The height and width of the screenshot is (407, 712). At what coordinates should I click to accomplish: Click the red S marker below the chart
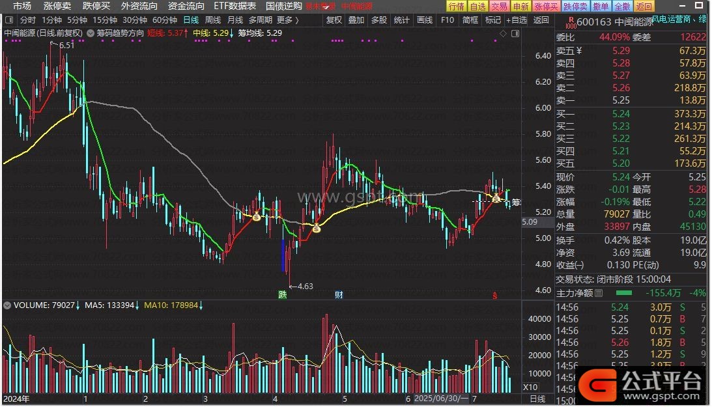(x=495, y=296)
